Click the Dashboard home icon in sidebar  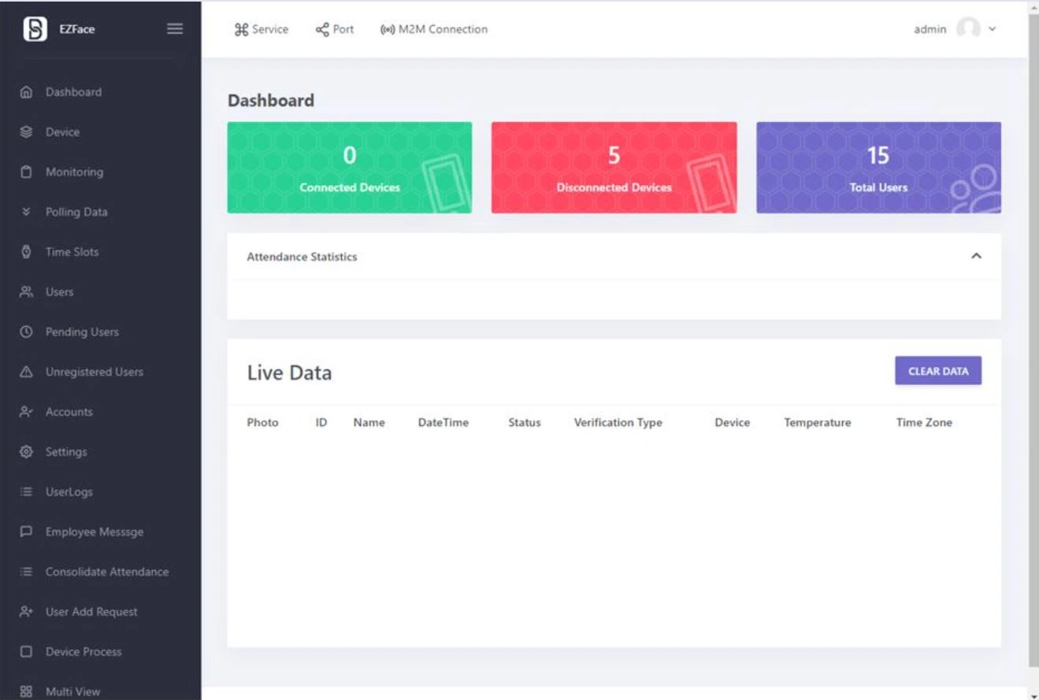[x=26, y=92]
